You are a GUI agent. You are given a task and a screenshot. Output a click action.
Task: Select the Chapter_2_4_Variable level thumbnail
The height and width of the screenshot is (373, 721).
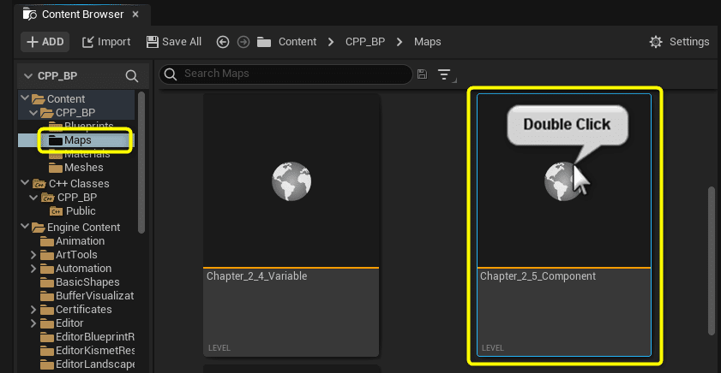(291, 181)
